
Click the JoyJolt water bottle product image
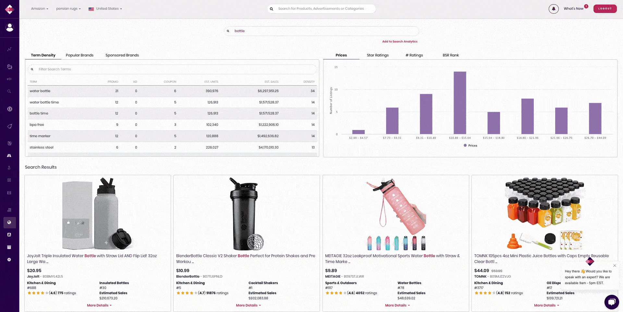pyautogui.click(x=98, y=213)
